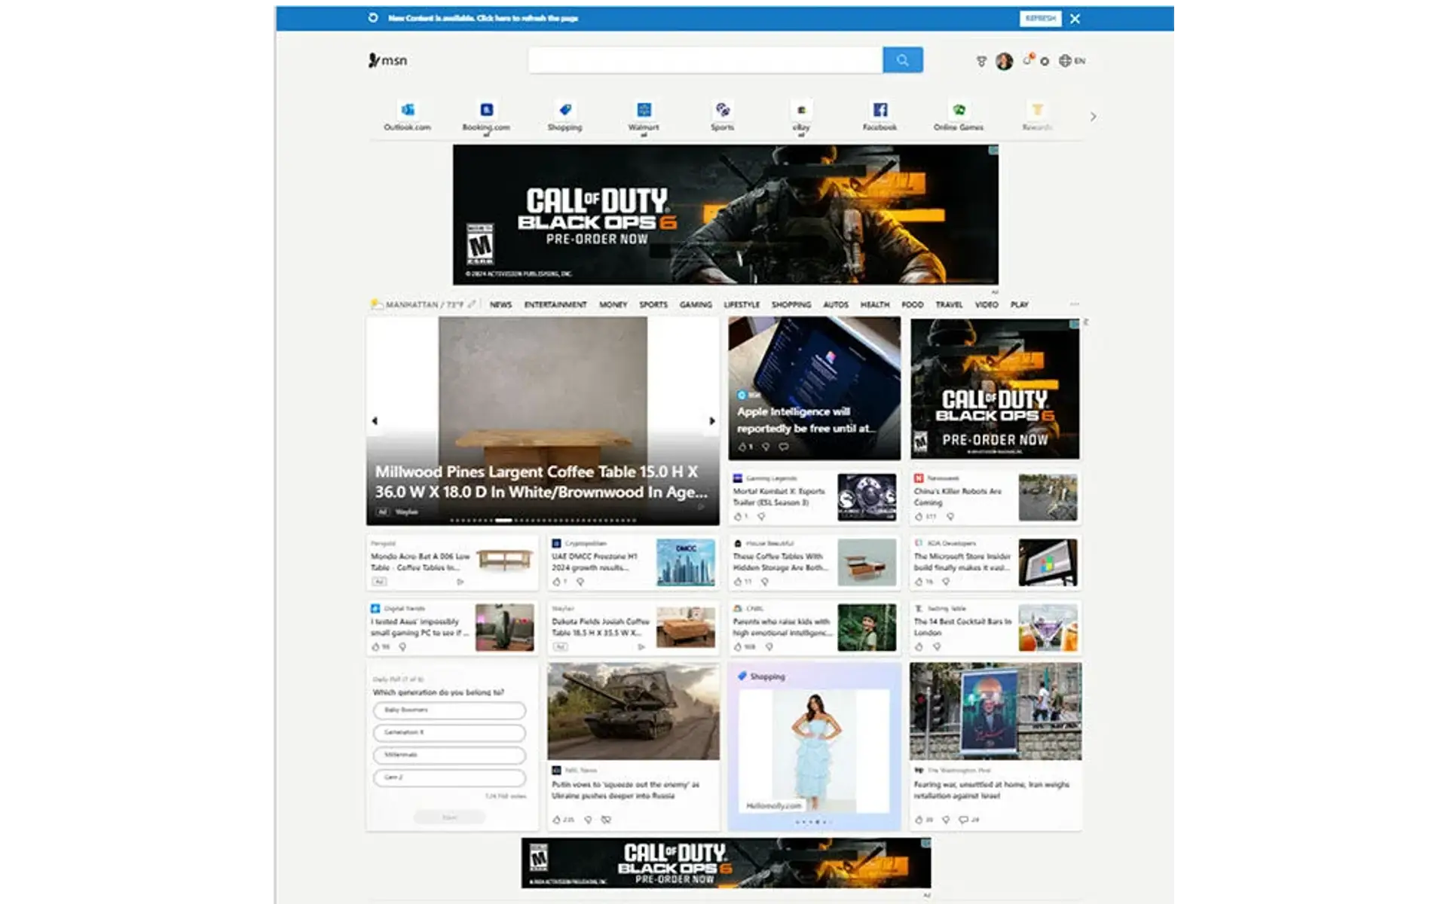This screenshot has width=1447, height=904.
Task: Open the Rewards trophy icon in header
Action: click(981, 61)
